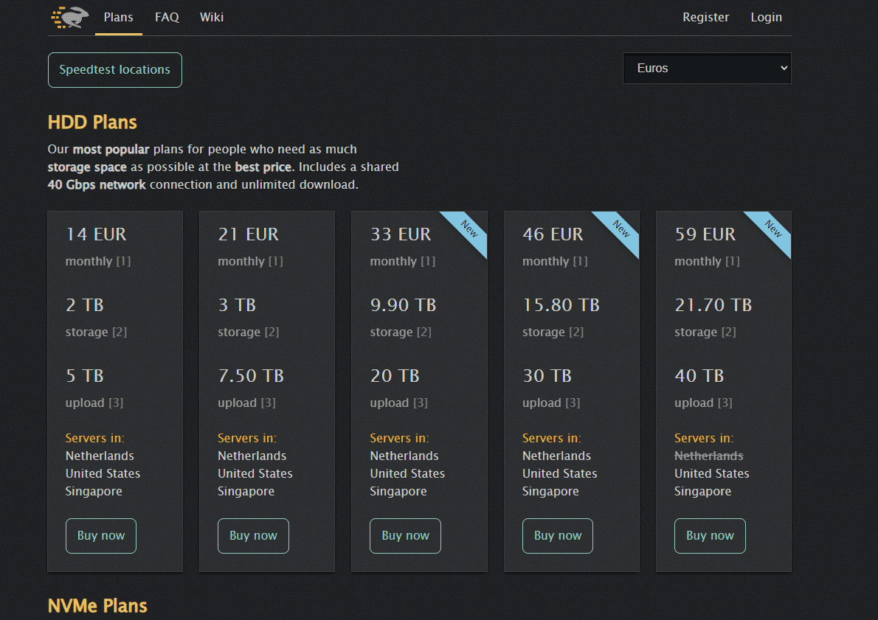The image size is (878, 620).
Task: Buy the 21 EUR HDD plan
Action: [253, 536]
